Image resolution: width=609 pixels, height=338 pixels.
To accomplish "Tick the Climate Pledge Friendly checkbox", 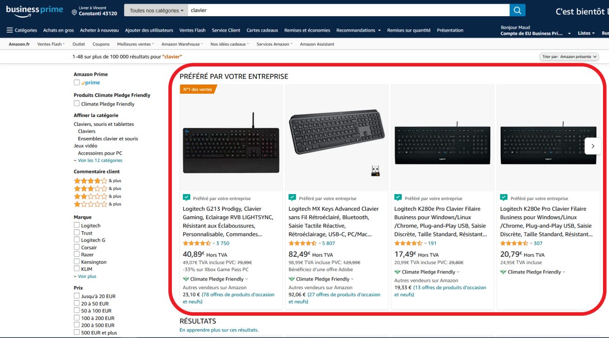I will click(x=77, y=104).
